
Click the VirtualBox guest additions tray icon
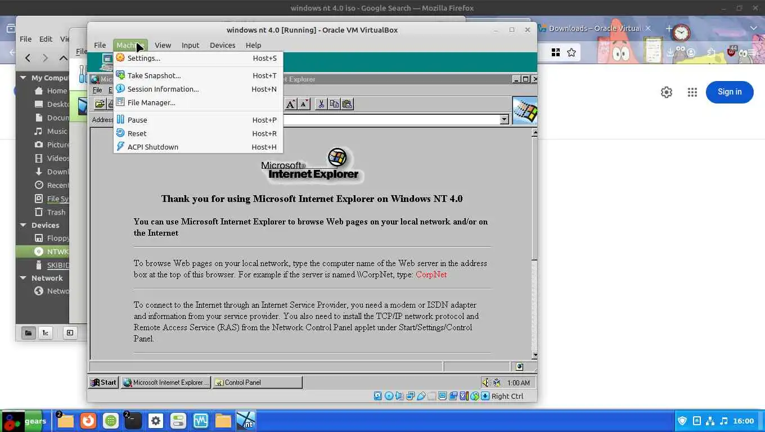(497, 382)
